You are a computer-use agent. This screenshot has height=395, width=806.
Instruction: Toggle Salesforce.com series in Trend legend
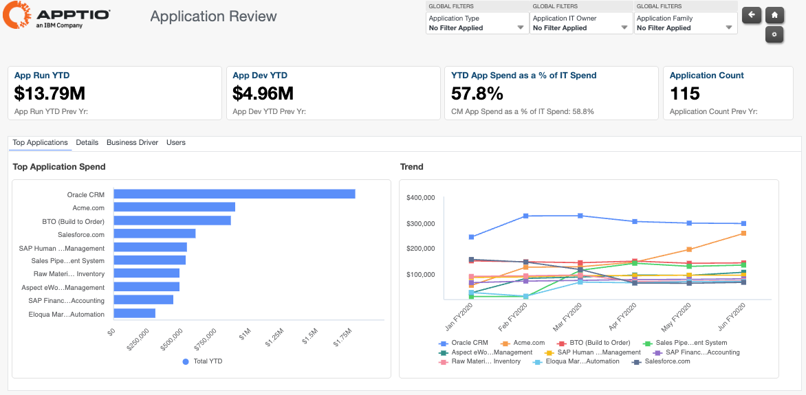(661, 361)
